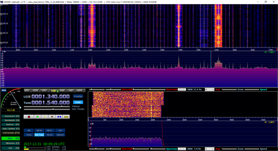Open the FreqMgr frequency manager

(x=78, y=96)
